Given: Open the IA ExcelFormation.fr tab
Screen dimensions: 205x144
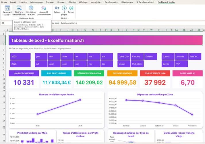Looking at the screenshot, I should coord(145,2).
